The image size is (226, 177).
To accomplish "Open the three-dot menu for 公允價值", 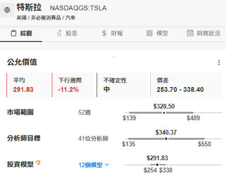I will coord(219,62).
